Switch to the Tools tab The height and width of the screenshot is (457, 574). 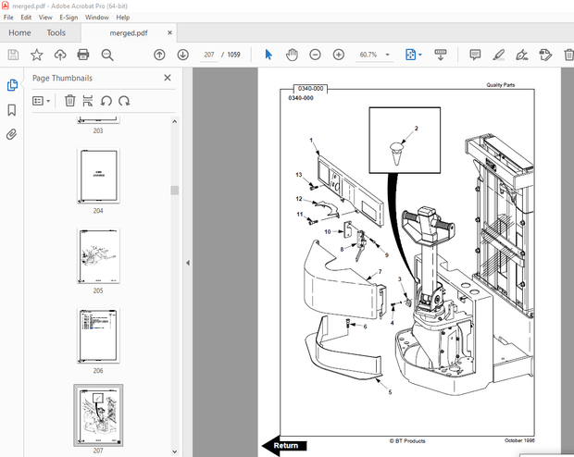pyautogui.click(x=56, y=33)
